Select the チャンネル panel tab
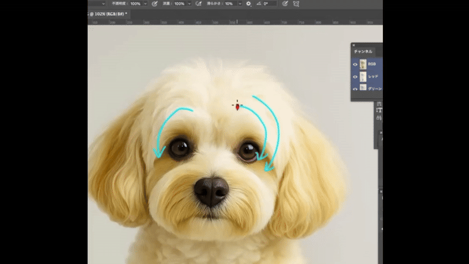Screen dimensions: 469x264 point(363,52)
